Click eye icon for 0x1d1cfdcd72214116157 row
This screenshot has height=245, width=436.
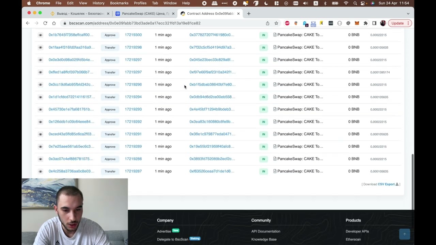click(41, 97)
